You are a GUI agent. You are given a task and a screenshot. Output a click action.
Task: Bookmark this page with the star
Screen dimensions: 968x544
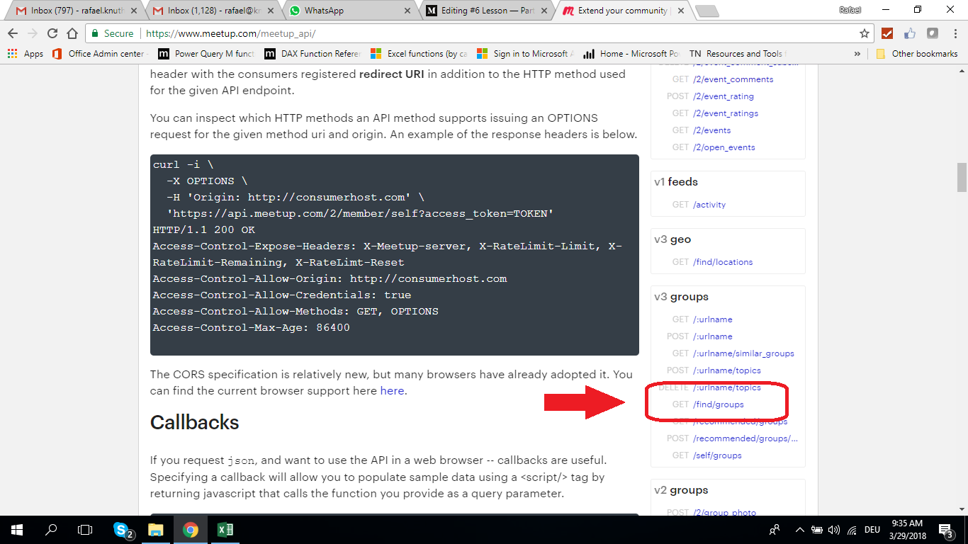(864, 33)
